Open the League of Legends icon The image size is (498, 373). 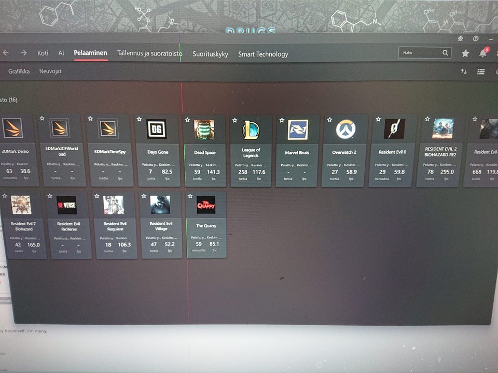coord(251,130)
